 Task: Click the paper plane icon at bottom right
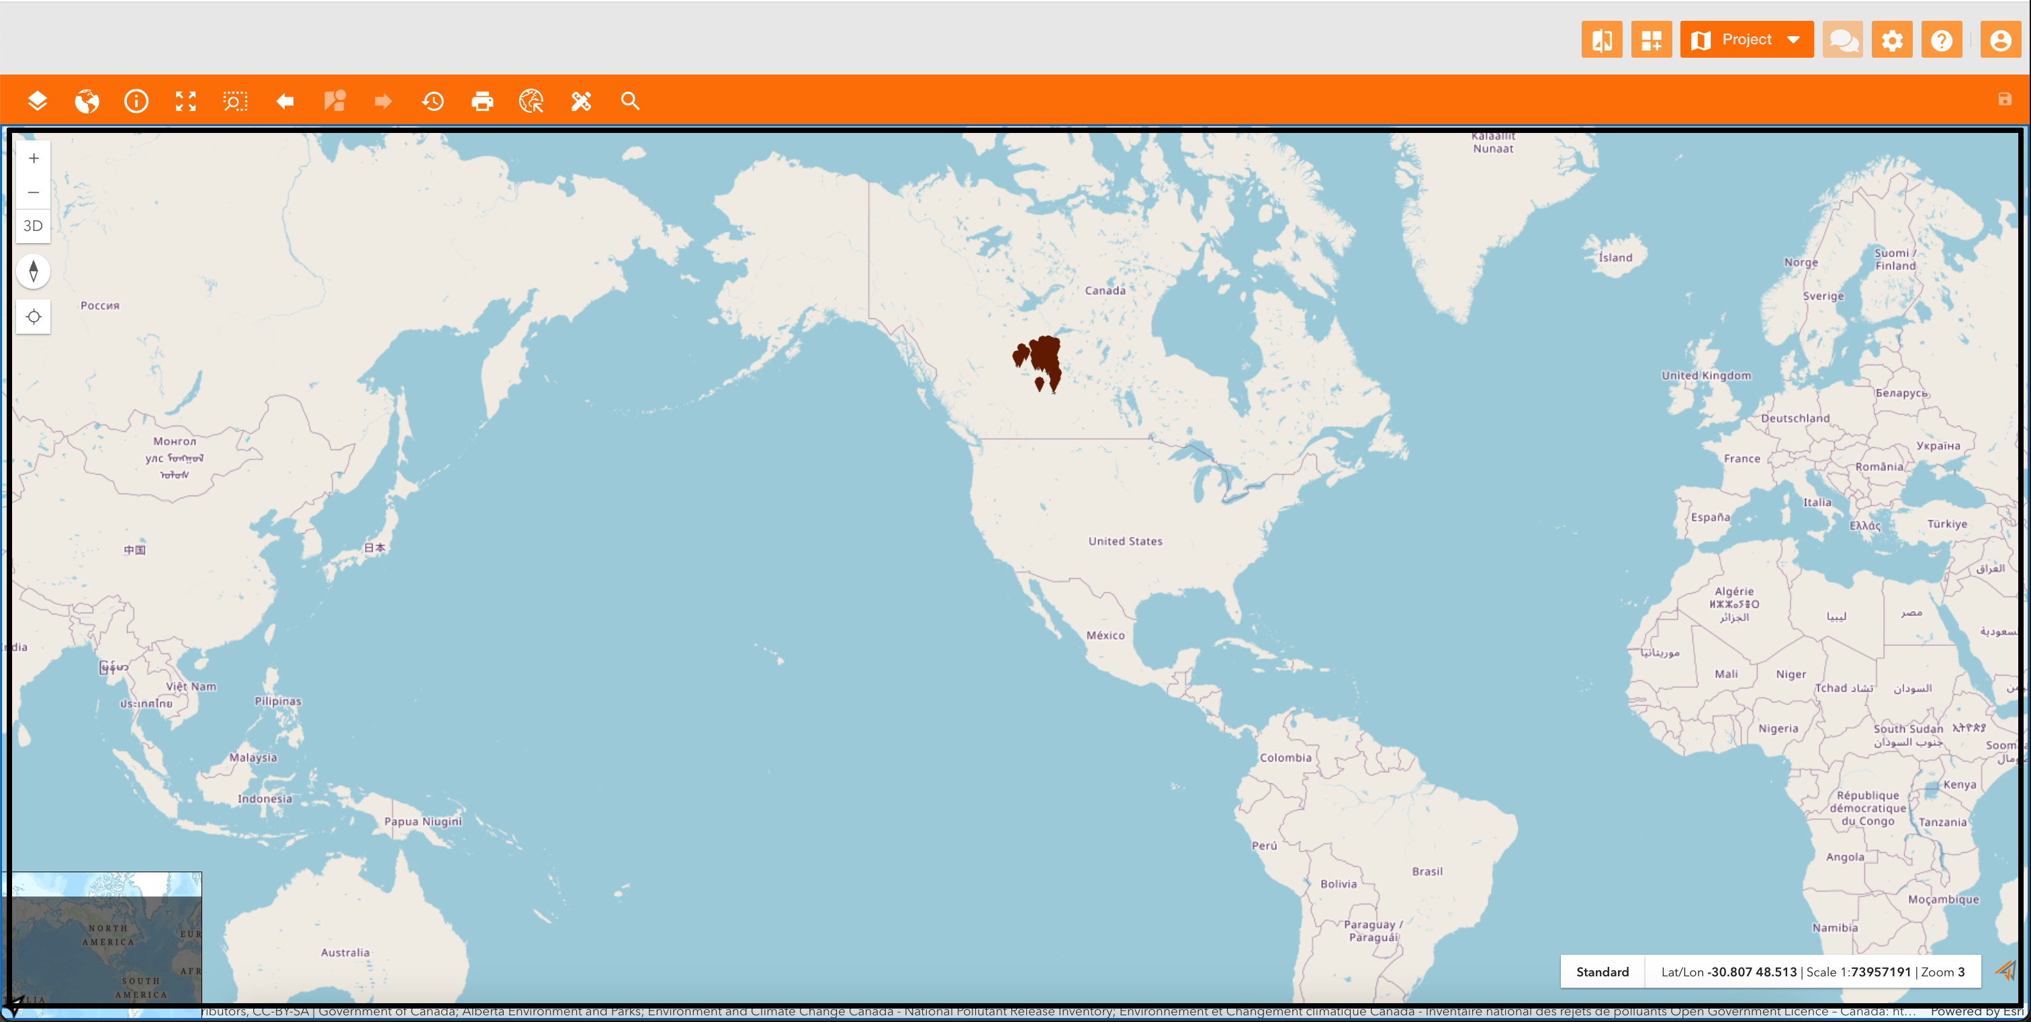[x=2007, y=970]
